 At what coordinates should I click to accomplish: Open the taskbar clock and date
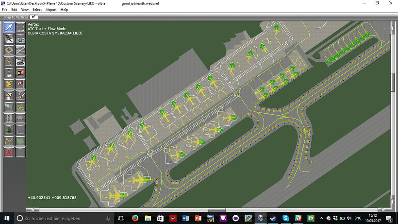pos(373,218)
